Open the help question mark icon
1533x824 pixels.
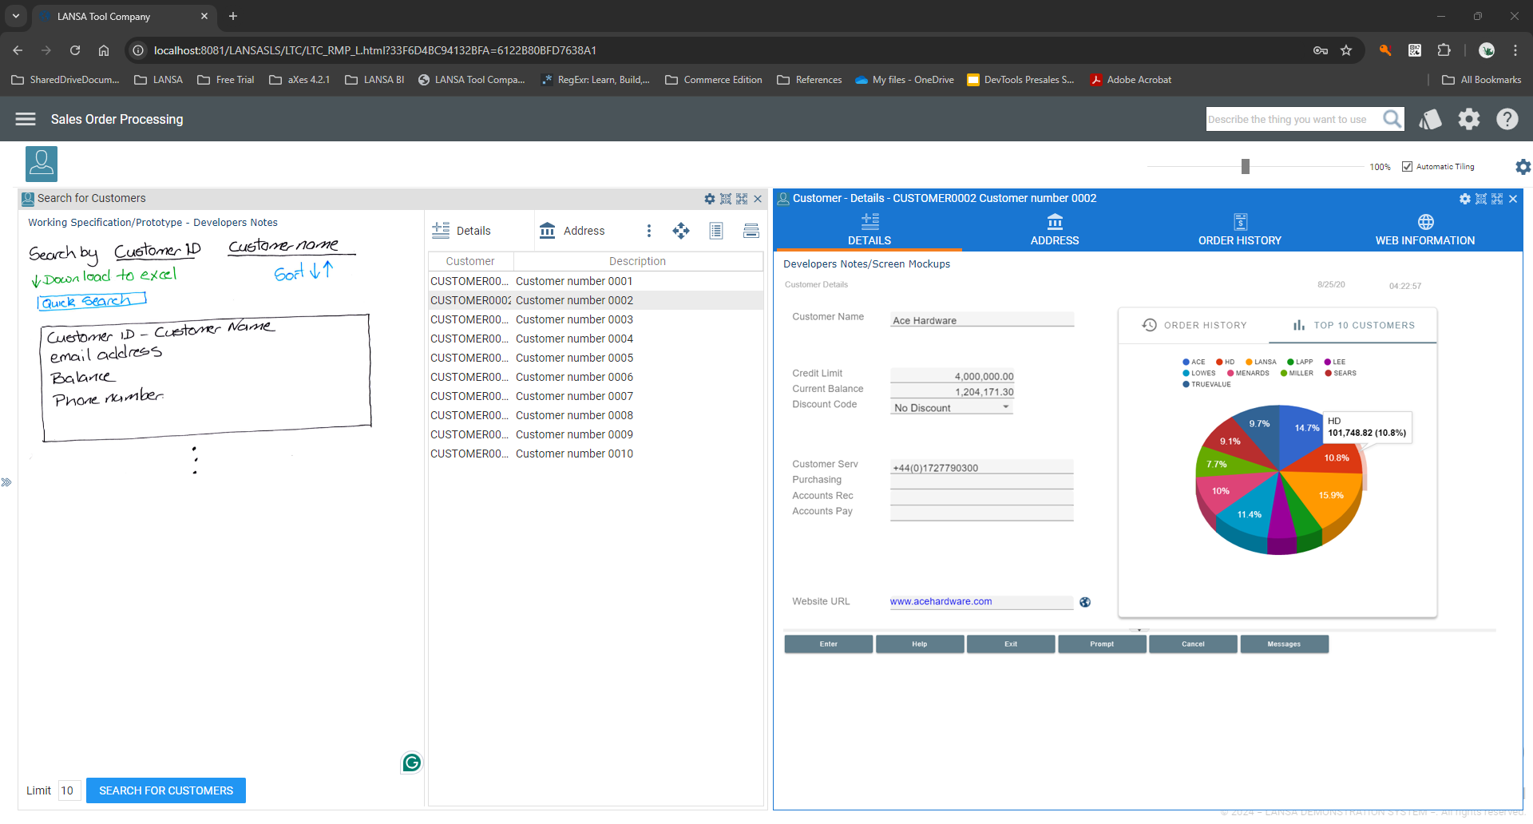1507,119
